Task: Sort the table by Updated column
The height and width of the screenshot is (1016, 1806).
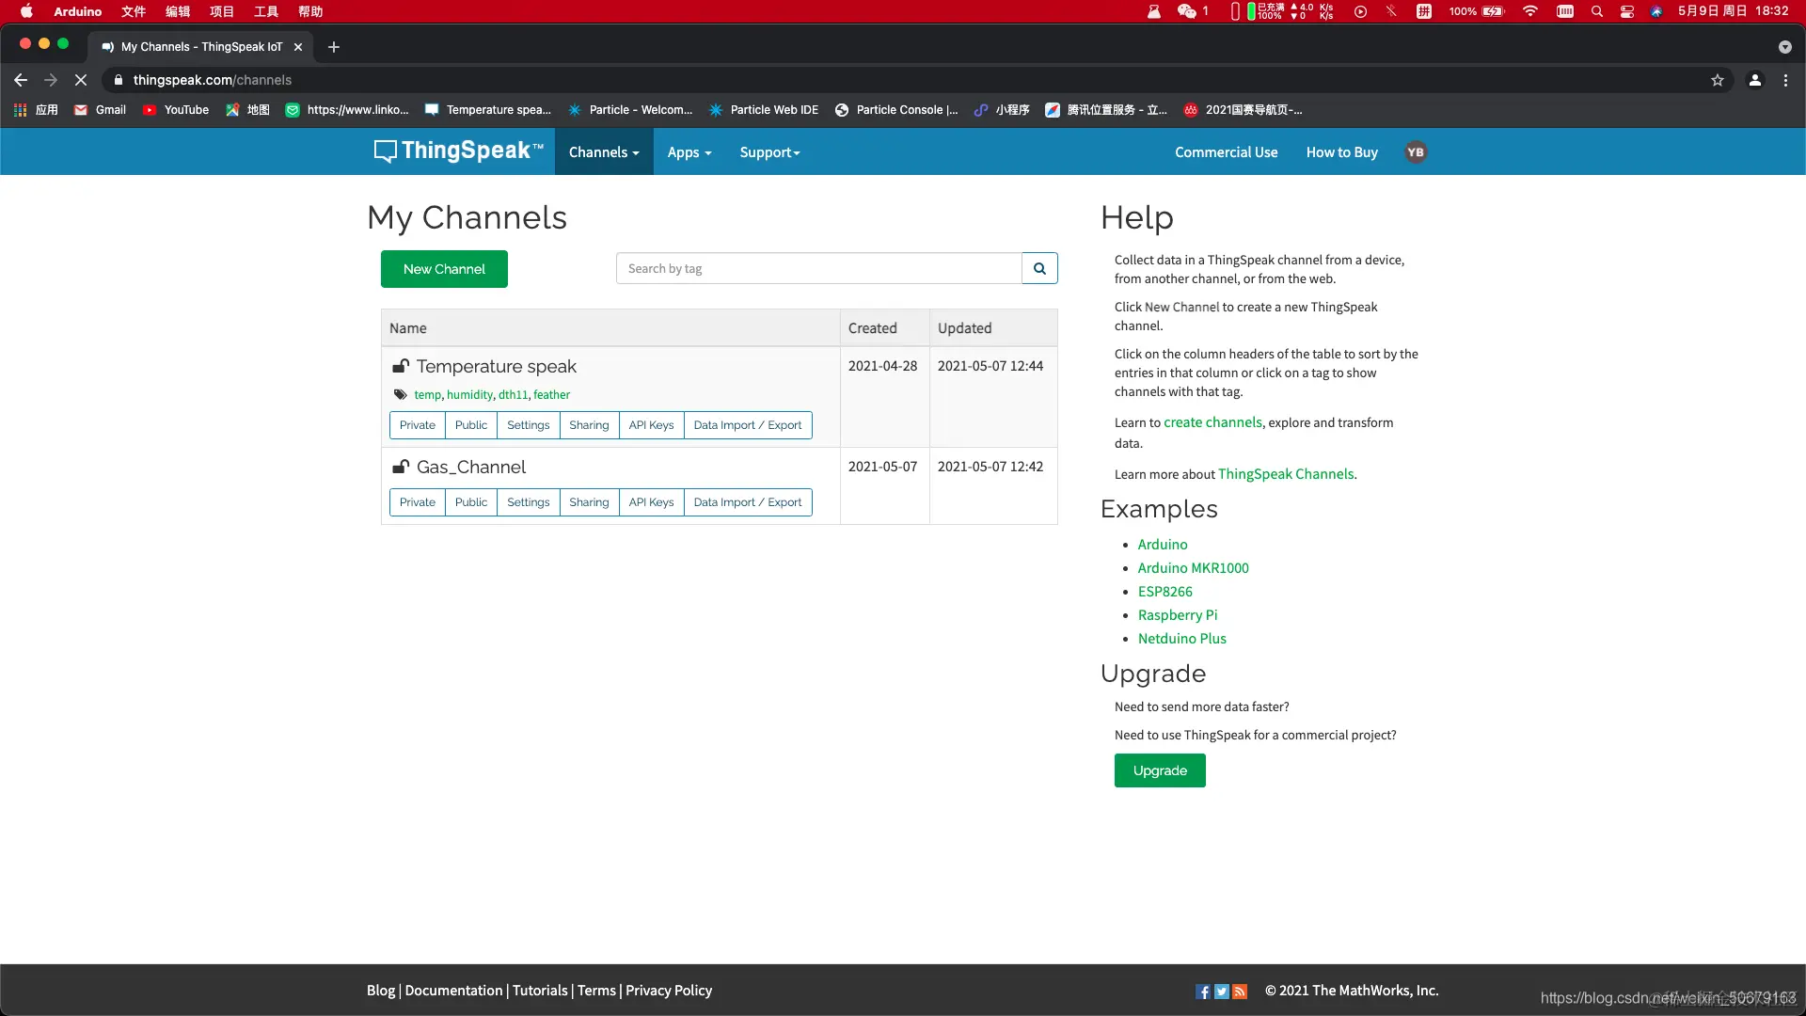Action: (964, 328)
